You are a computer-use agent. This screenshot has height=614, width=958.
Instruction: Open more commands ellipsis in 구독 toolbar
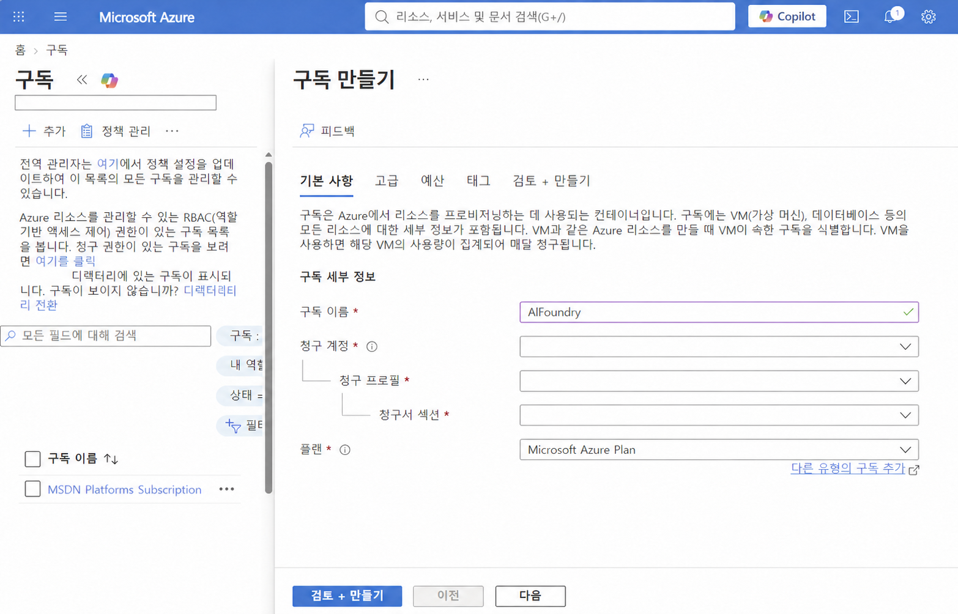point(172,131)
